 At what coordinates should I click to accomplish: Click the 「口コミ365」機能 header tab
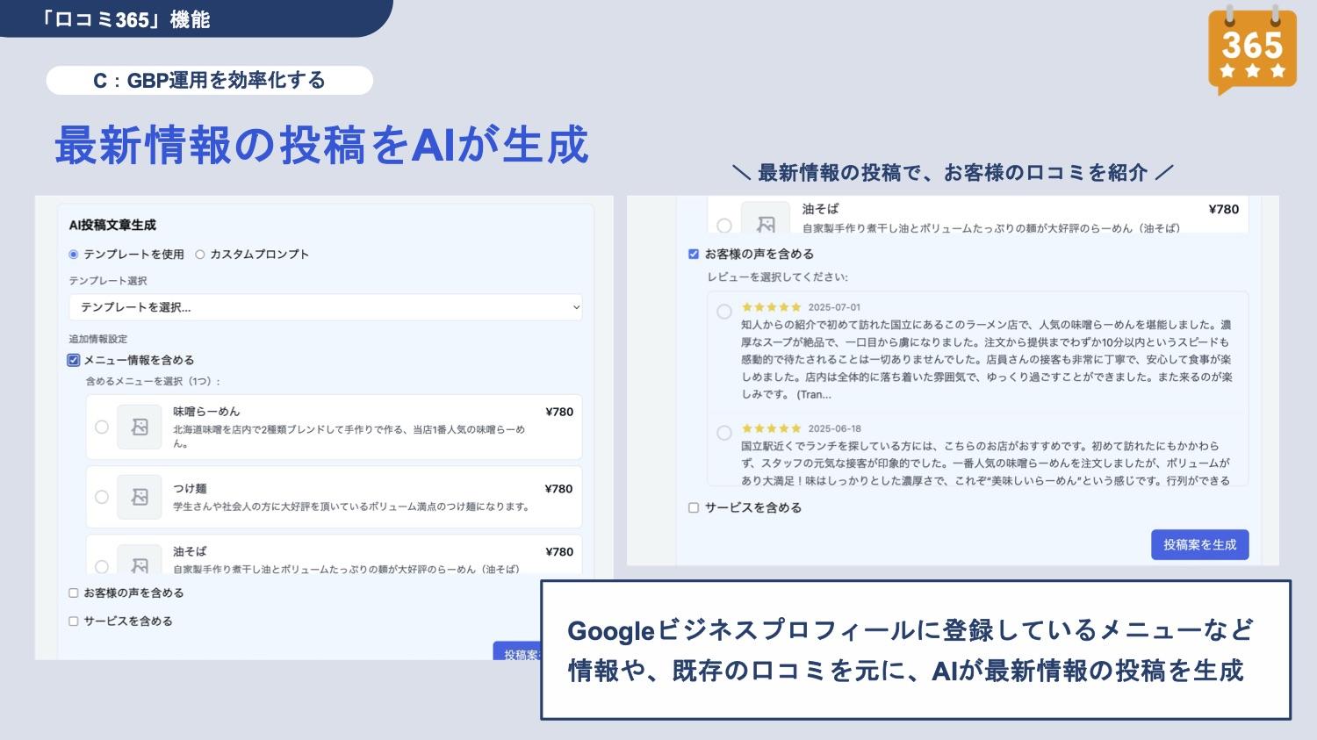(132, 19)
